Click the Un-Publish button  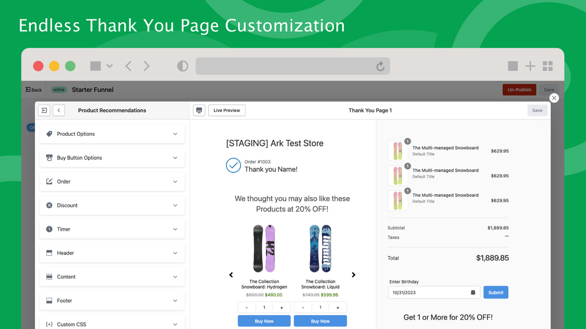coord(519,90)
